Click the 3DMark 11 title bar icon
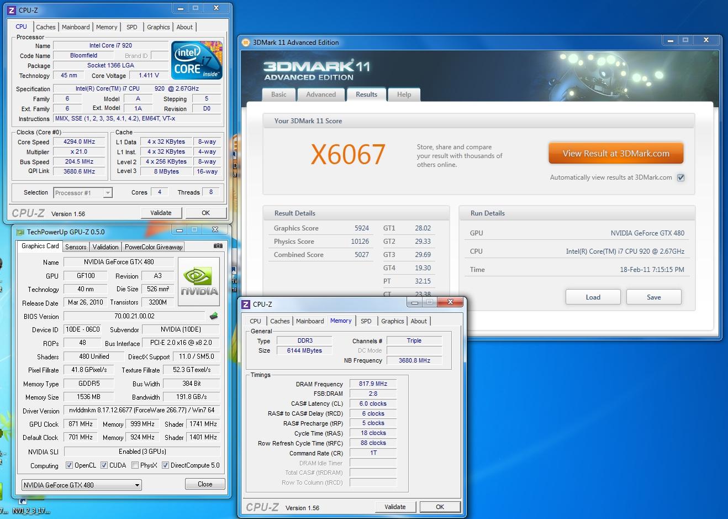This screenshot has height=519, width=728. click(x=246, y=43)
